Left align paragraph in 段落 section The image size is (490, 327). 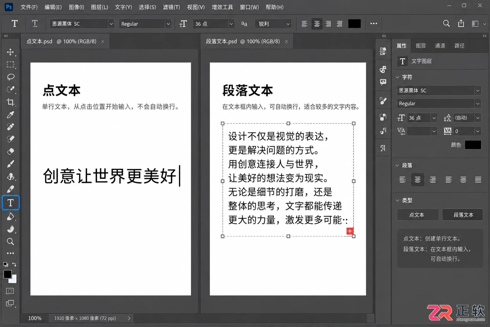(403, 180)
